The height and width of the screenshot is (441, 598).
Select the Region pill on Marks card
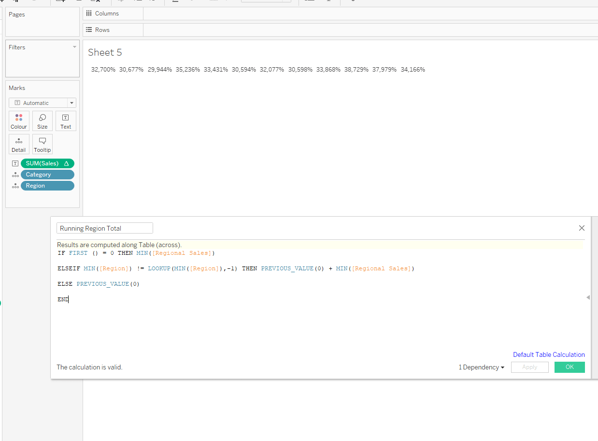coord(47,186)
